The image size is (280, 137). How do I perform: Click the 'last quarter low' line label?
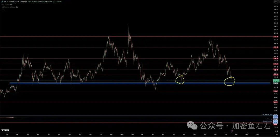[x=267, y=121]
